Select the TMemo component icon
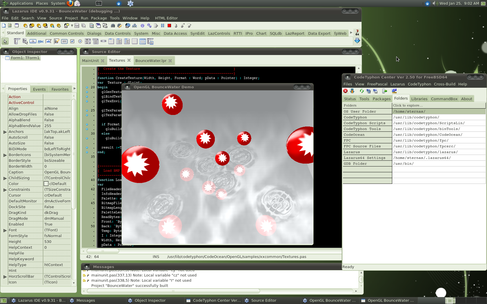The width and height of the screenshot is (487, 304). 57,41
